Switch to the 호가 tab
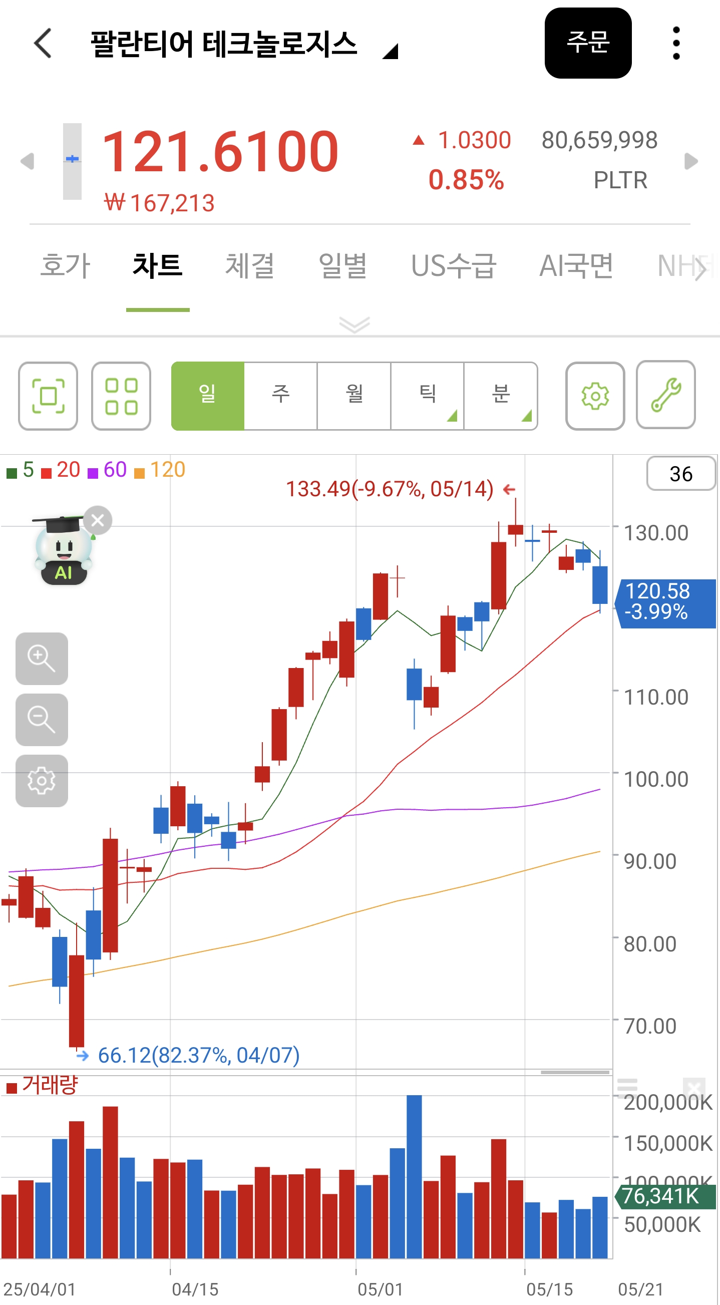720x1305 pixels. click(x=65, y=265)
